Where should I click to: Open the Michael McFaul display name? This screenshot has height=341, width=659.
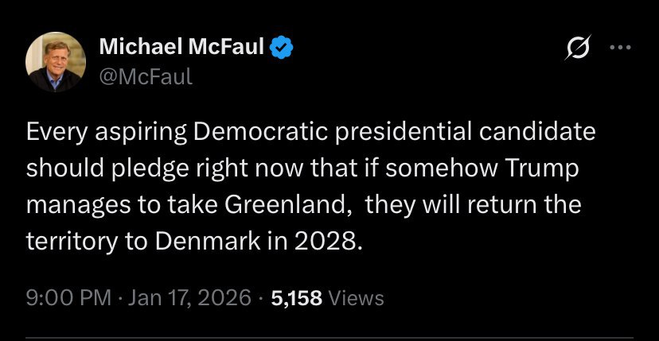[182, 48]
